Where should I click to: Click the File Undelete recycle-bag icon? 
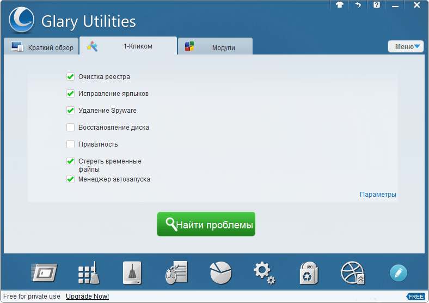pyautogui.click(x=309, y=272)
